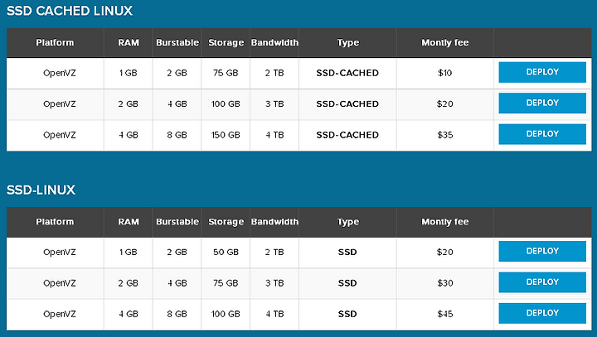
Task: Click the $45 monthly fee cell
Action: pyautogui.click(x=445, y=314)
